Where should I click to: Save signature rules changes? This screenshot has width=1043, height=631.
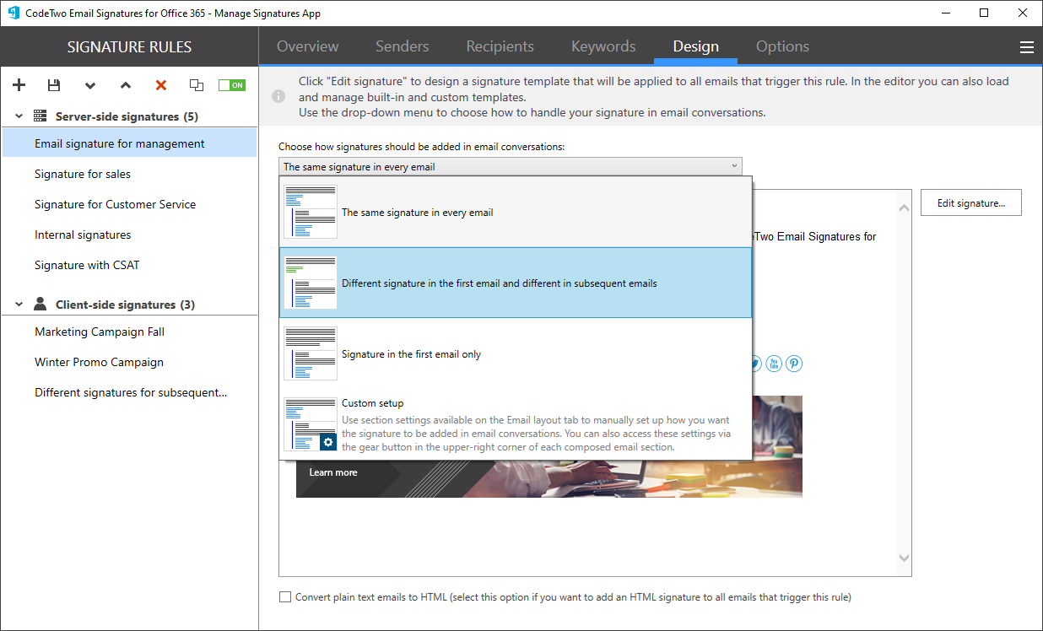click(54, 84)
